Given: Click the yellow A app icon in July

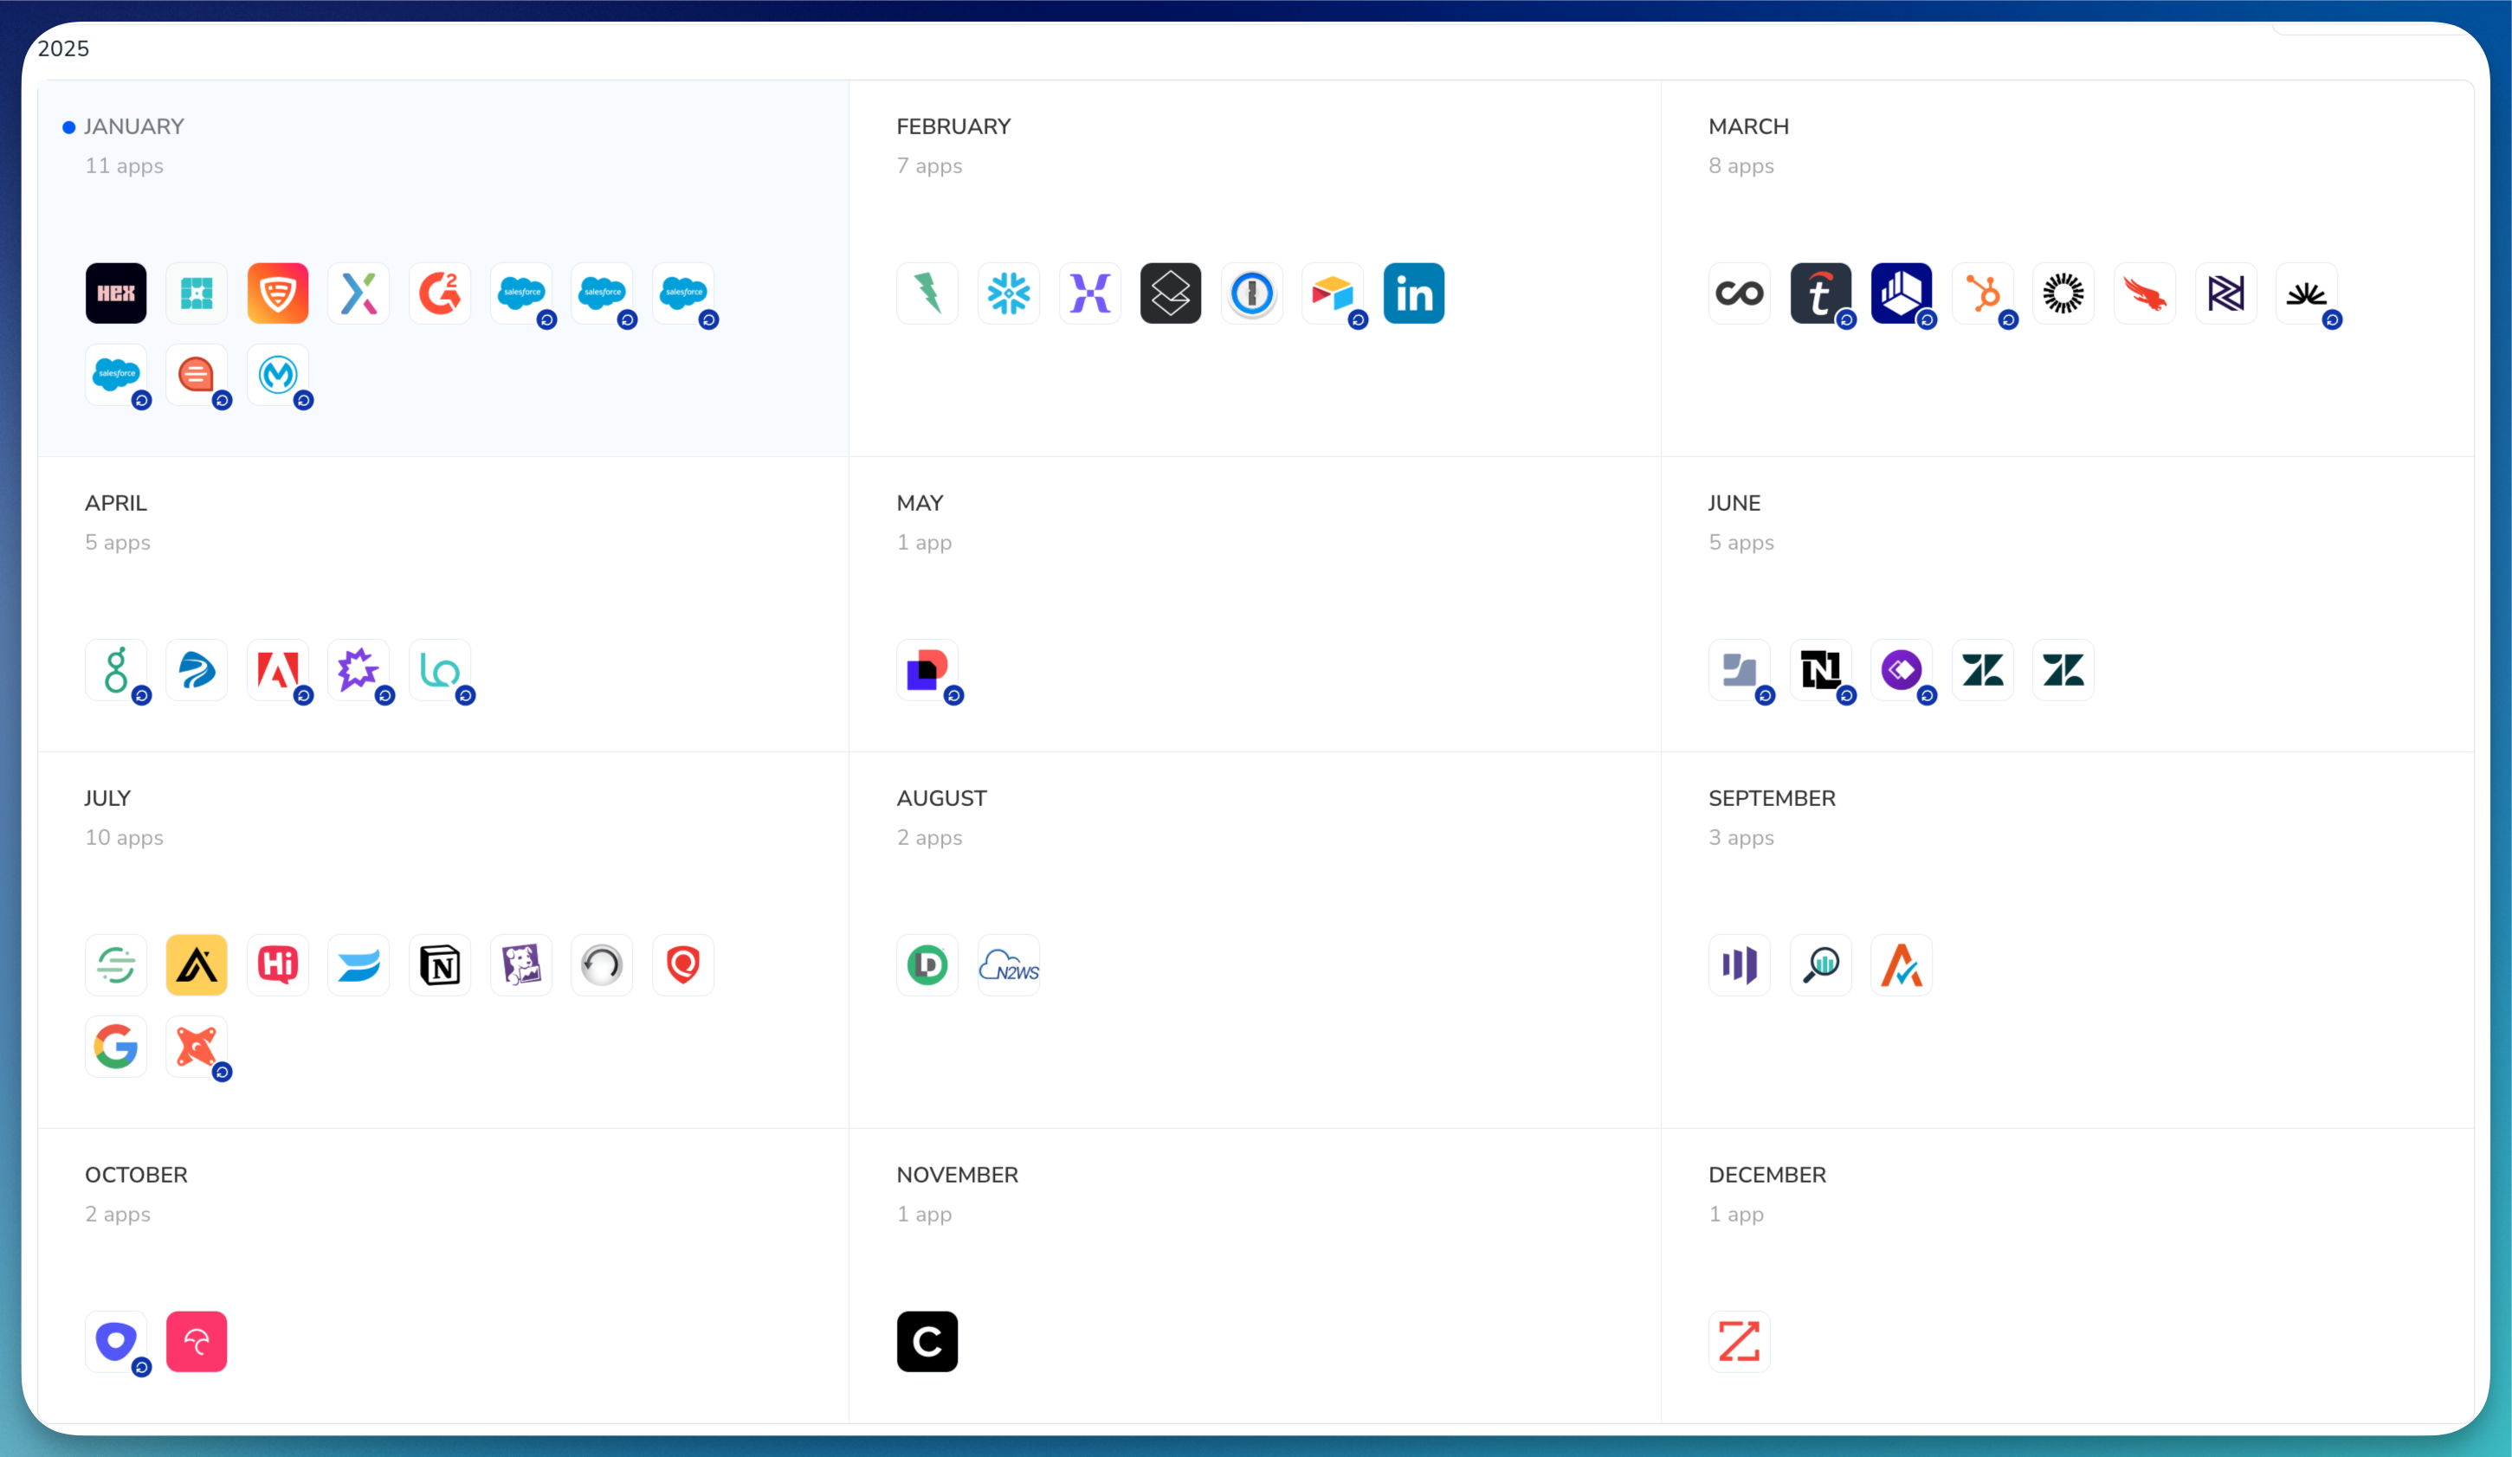Looking at the screenshot, I should pos(197,964).
